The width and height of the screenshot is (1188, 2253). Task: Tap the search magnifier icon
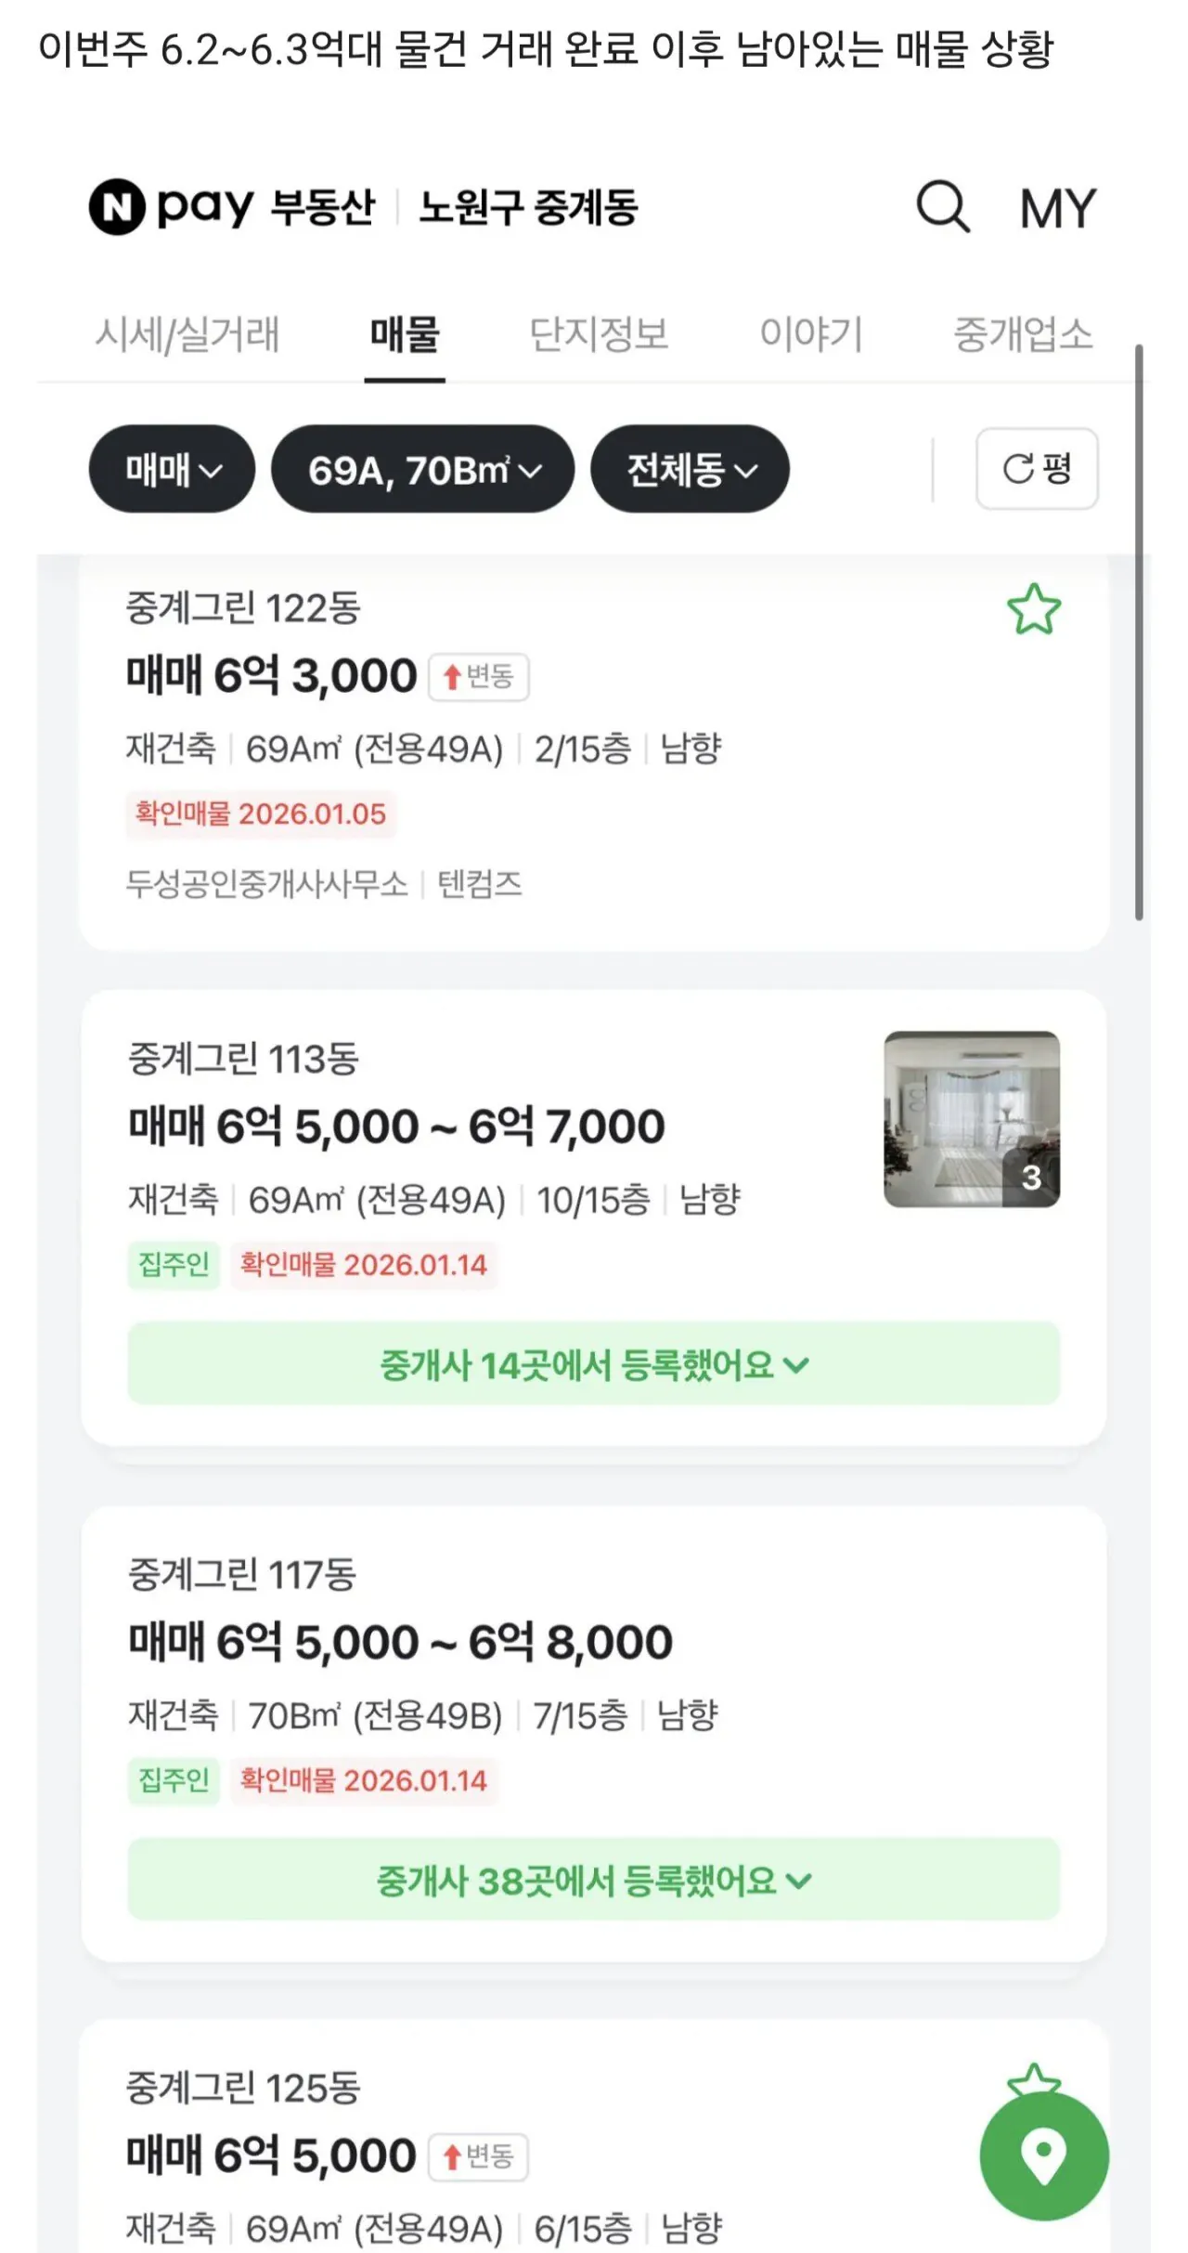943,206
